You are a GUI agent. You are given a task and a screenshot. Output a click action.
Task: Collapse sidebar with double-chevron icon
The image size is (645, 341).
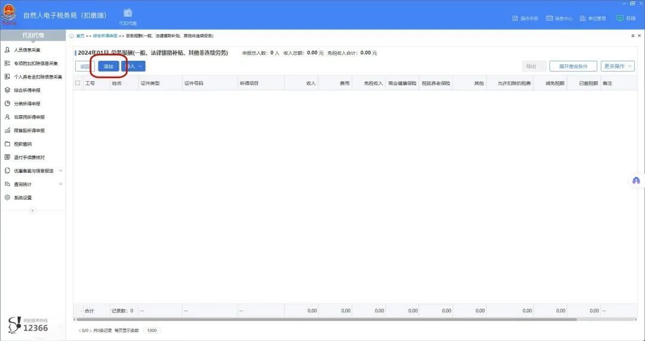33,211
